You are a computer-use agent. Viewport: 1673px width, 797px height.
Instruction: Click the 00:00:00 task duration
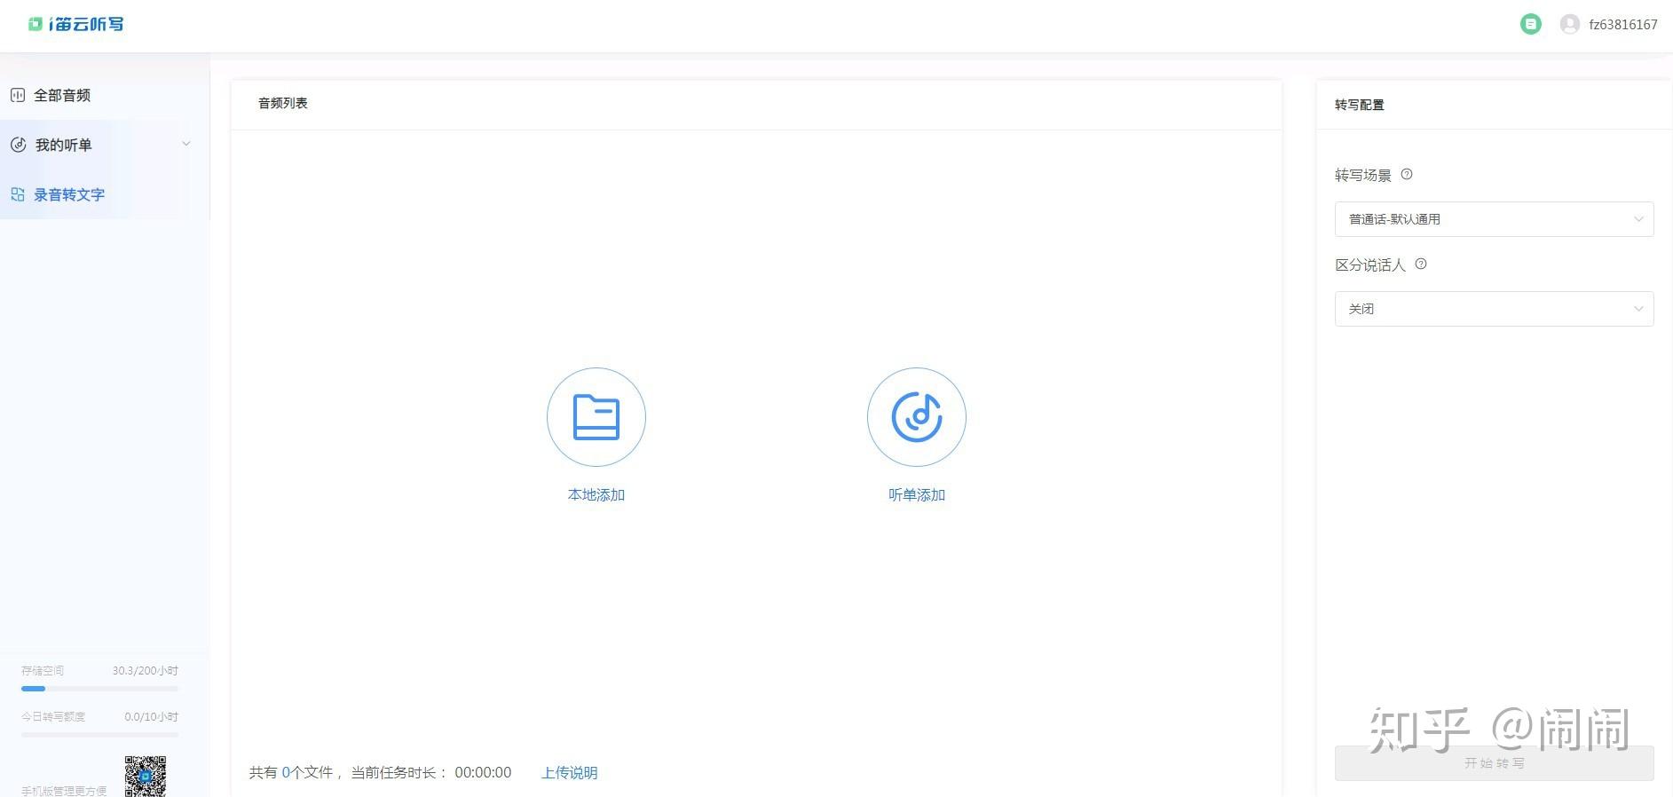click(x=483, y=773)
